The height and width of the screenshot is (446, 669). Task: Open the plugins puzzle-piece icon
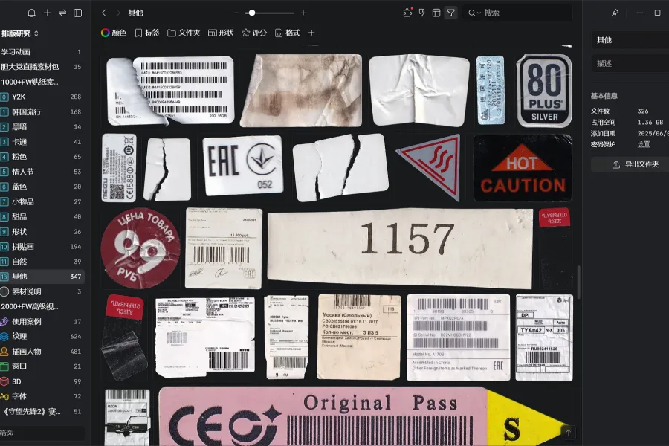click(407, 13)
